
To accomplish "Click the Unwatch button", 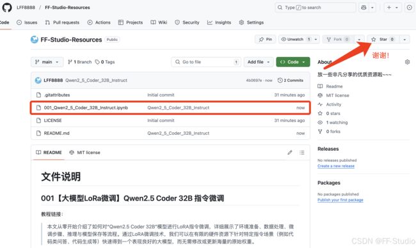I will (295, 39).
